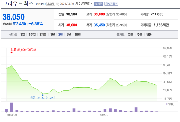The height and width of the screenshot is (122, 180).
Task: Select the 5년 line chart tab
Action: 69,34
